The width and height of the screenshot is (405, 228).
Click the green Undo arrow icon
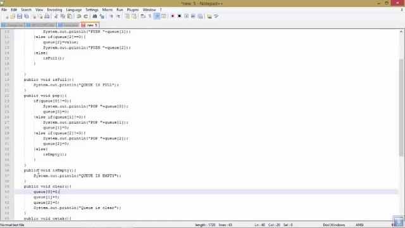pyautogui.click(x=78, y=16)
